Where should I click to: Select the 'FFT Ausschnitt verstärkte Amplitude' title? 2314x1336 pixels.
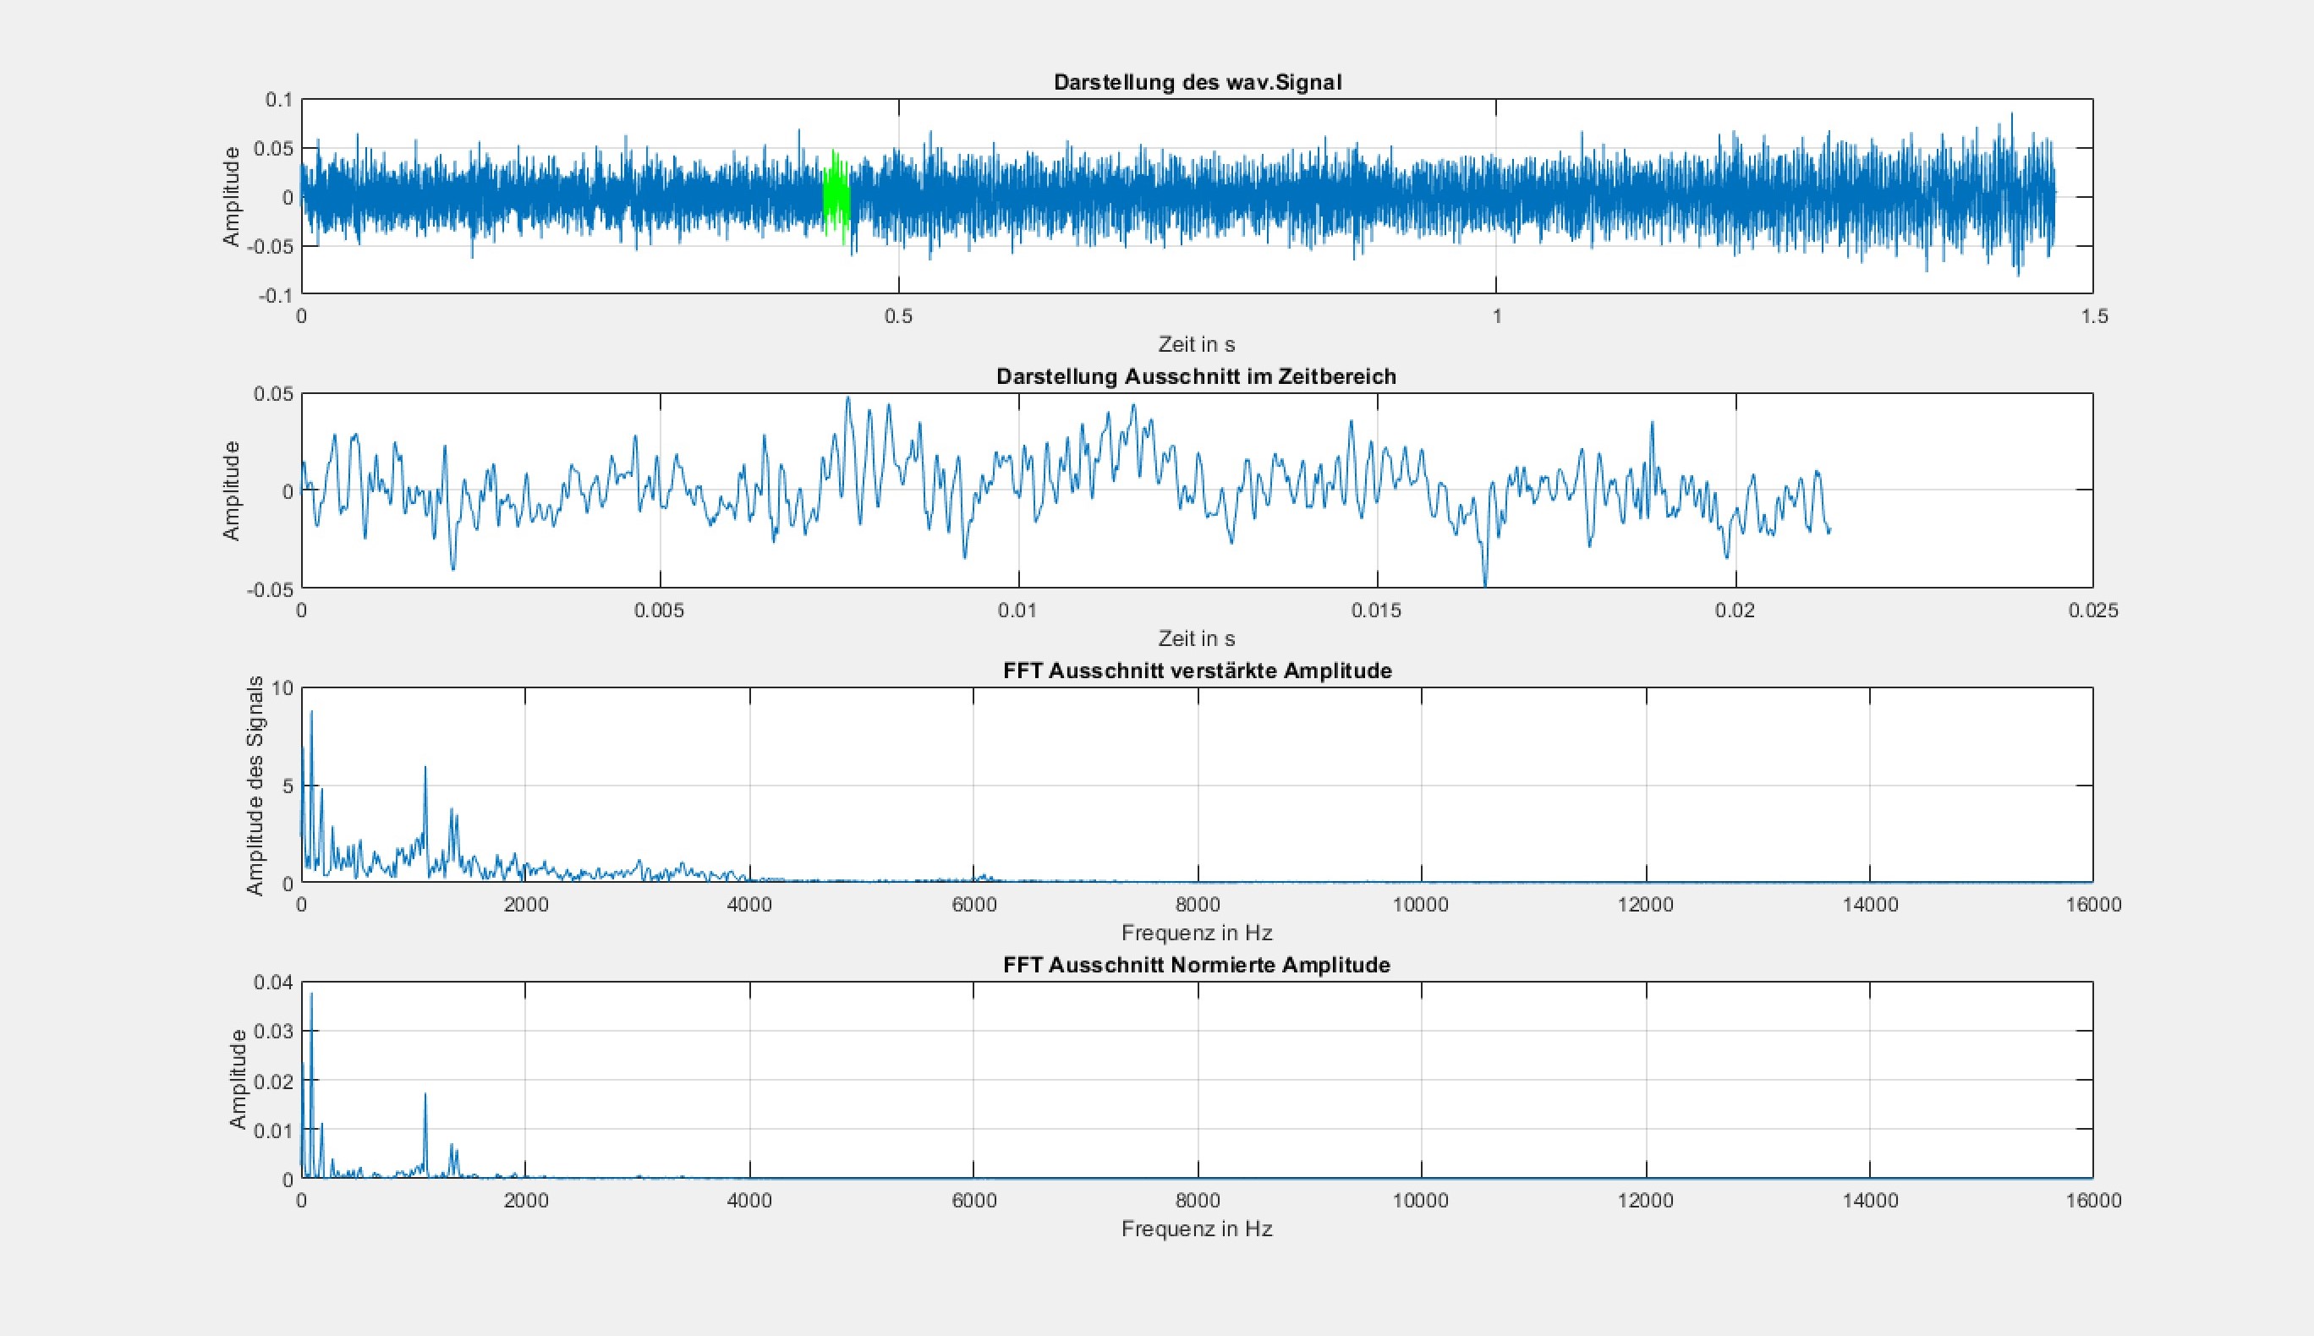coord(1197,671)
